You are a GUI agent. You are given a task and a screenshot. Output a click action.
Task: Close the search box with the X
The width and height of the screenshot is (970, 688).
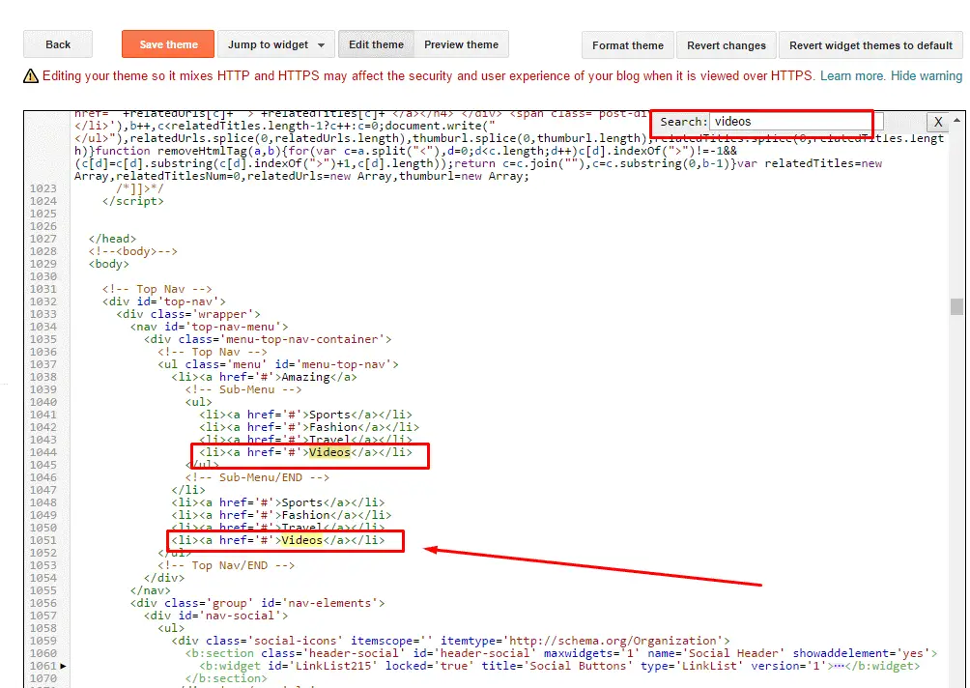pyautogui.click(x=938, y=122)
